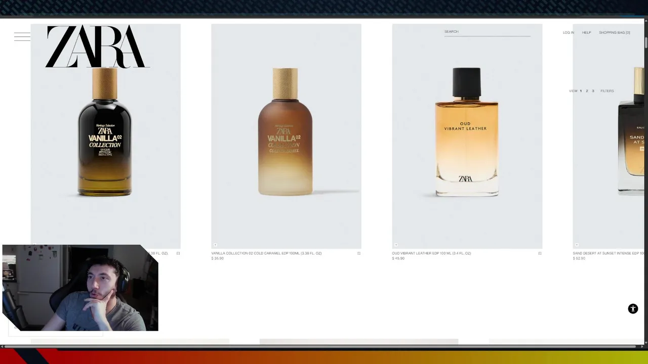Click the plus icon on Oud Vibrant Leather image
The image size is (648, 364).
pos(396,245)
